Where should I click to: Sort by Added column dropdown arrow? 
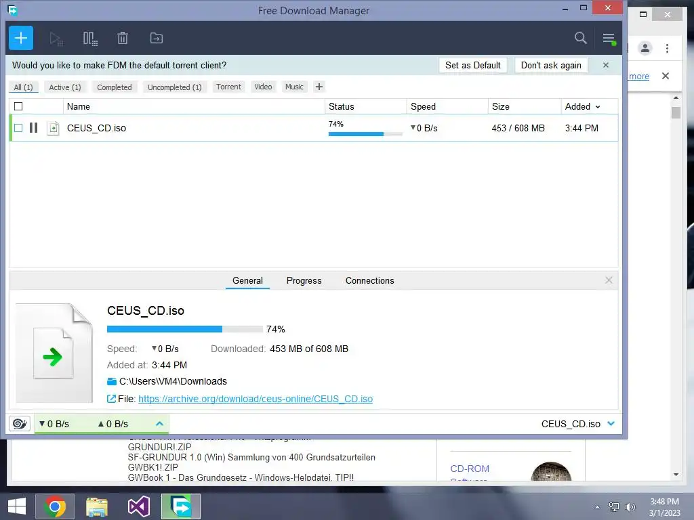pyautogui.click(x=598, y=107)
